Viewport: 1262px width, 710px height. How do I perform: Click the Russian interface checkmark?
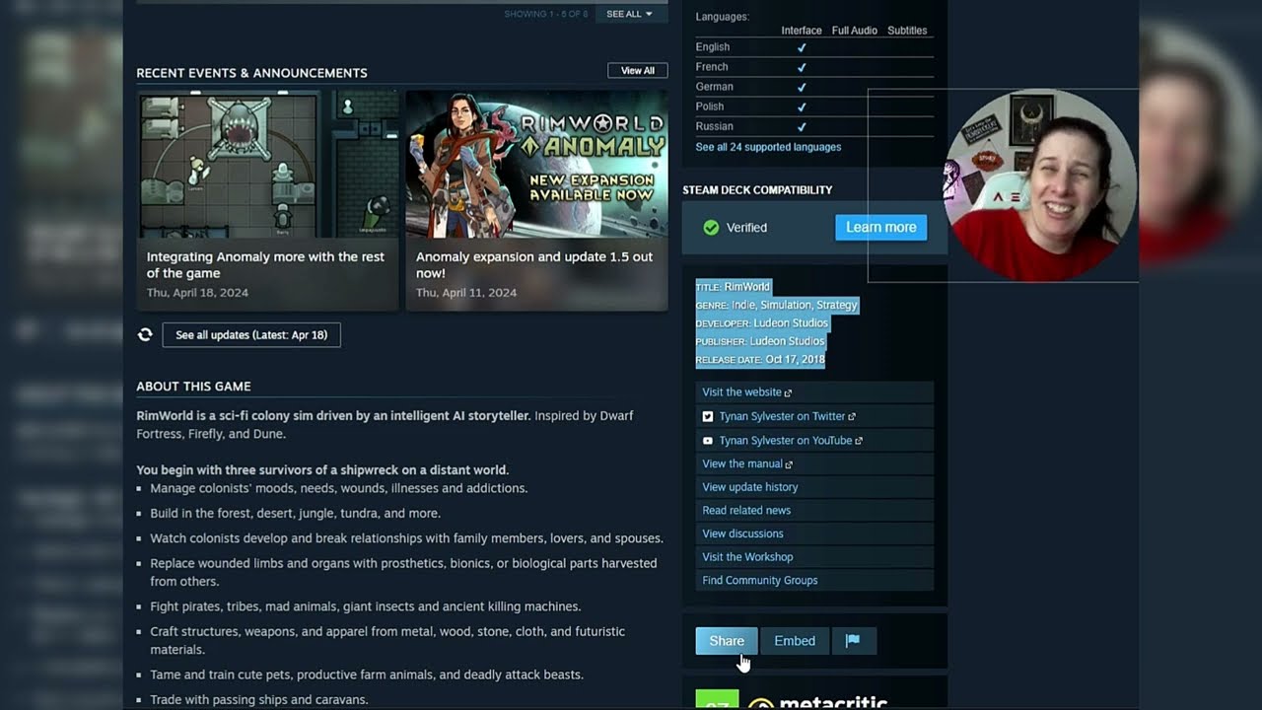coord(802,126)
